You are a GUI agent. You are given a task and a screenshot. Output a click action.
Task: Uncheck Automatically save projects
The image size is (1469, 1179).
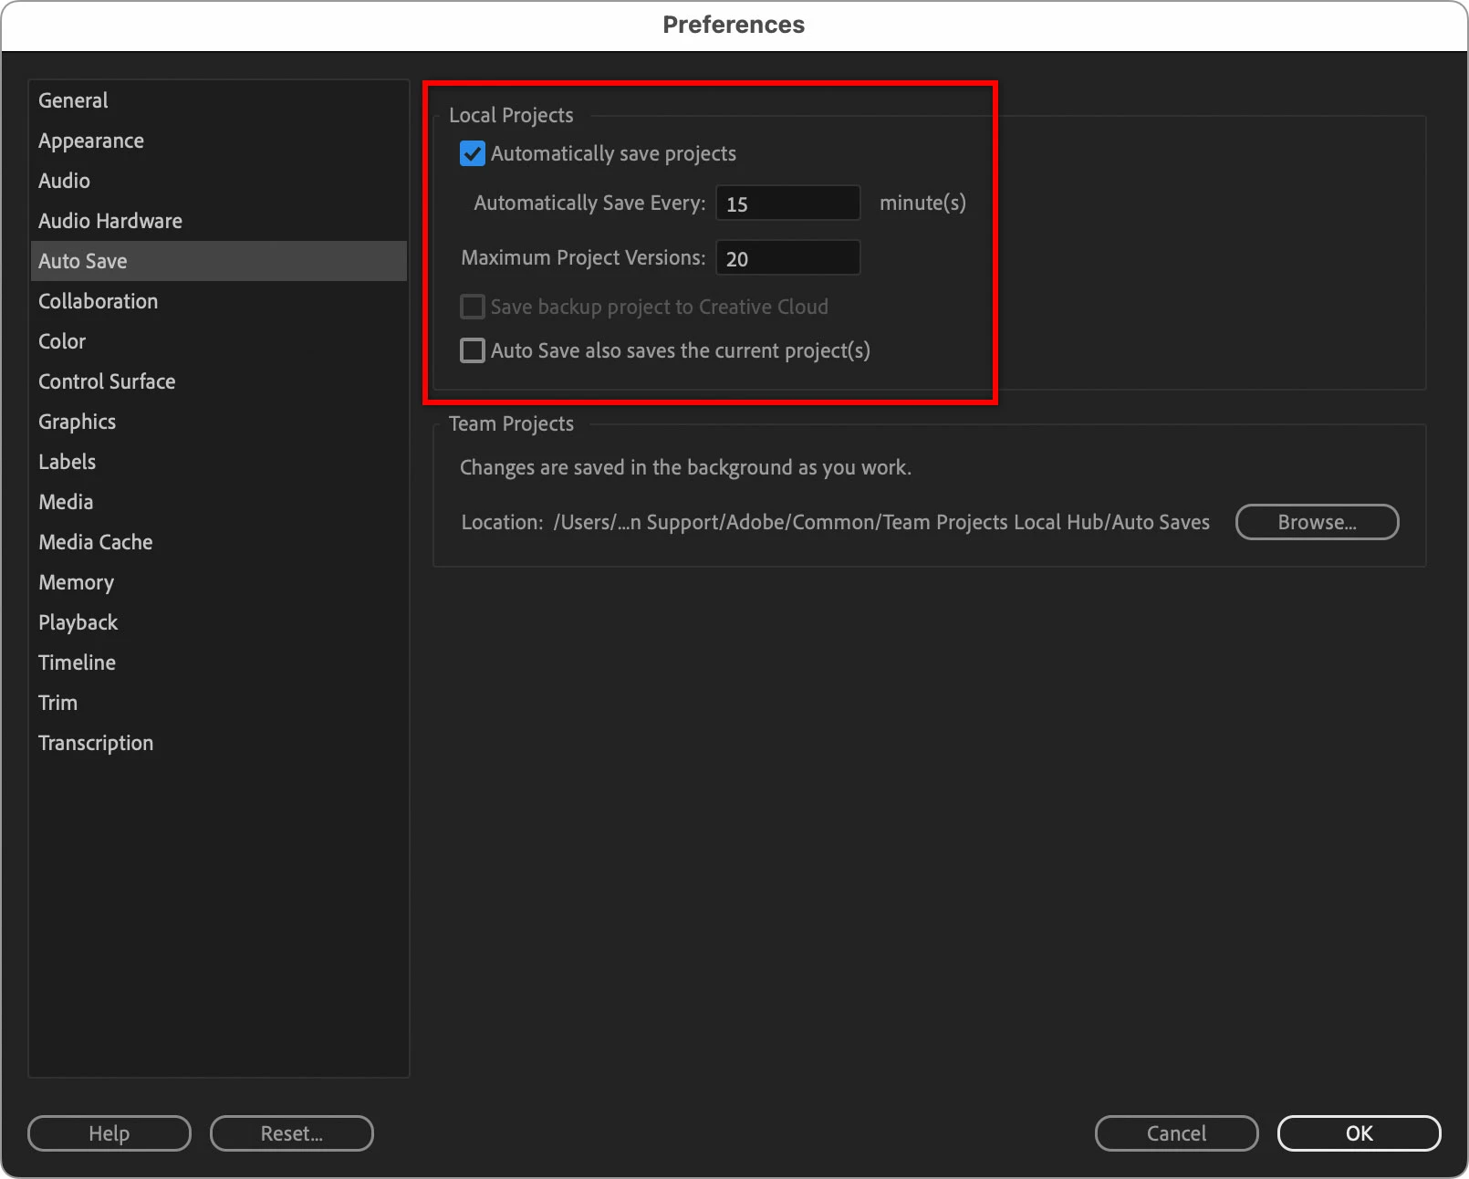click(x=473, y=153)
